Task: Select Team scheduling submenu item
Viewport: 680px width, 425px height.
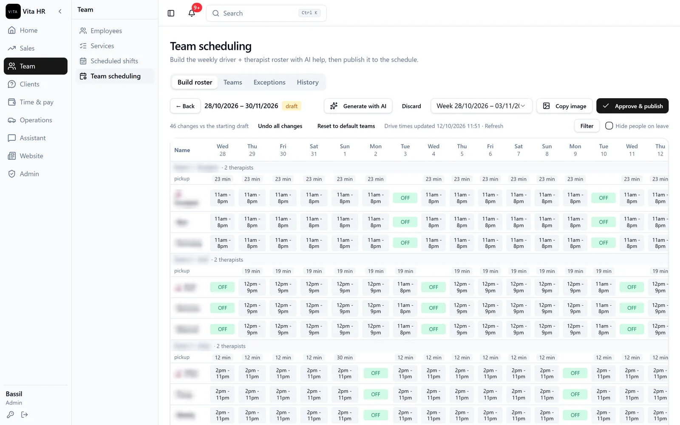Action: (x=115, y=76)
